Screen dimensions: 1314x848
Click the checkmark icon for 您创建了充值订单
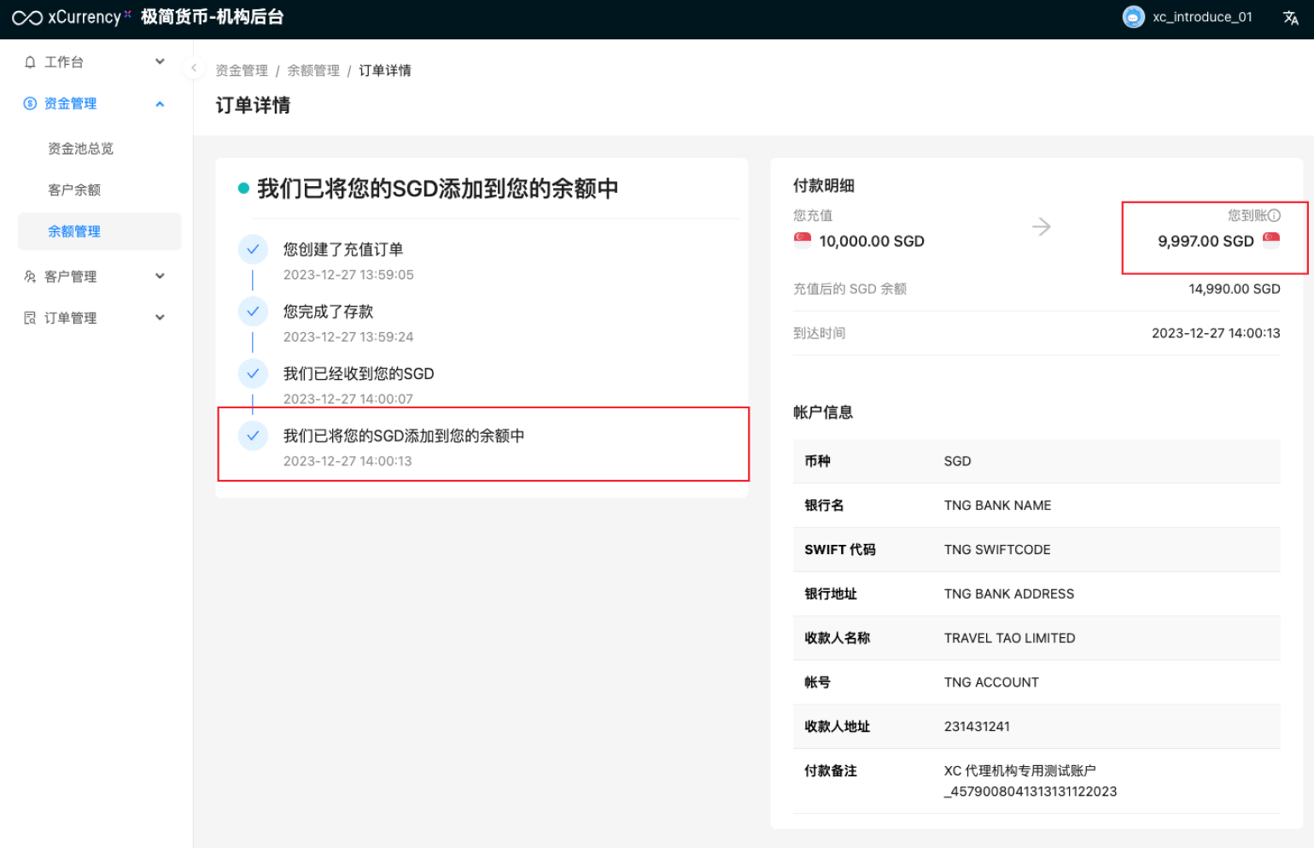[253, 249]
